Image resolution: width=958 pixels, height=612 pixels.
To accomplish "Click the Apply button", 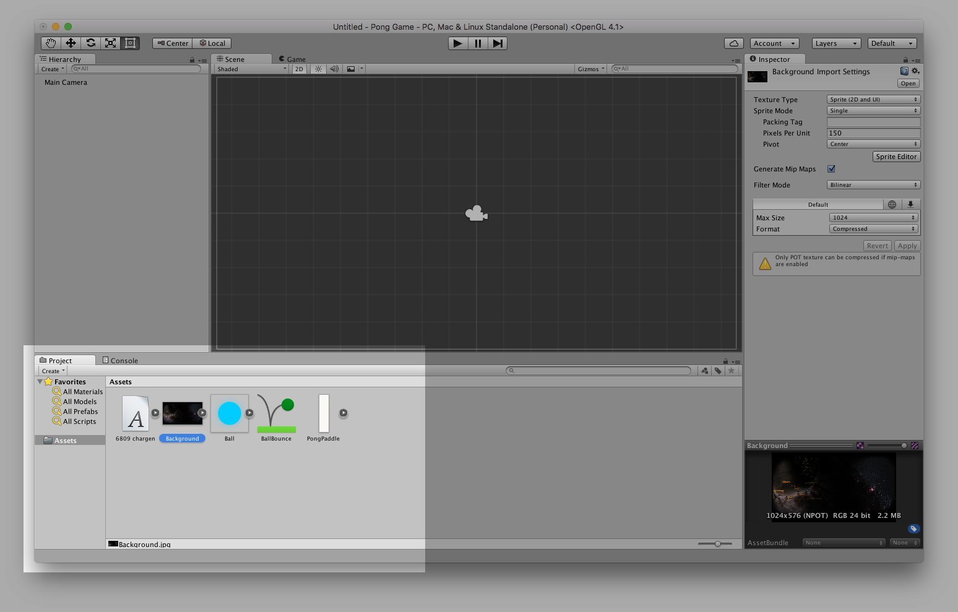I will coord(907,246).
